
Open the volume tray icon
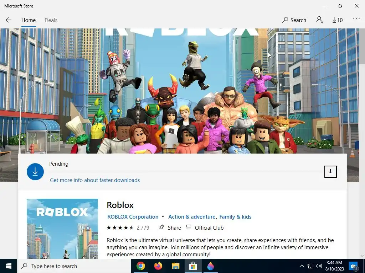[319, 266]
